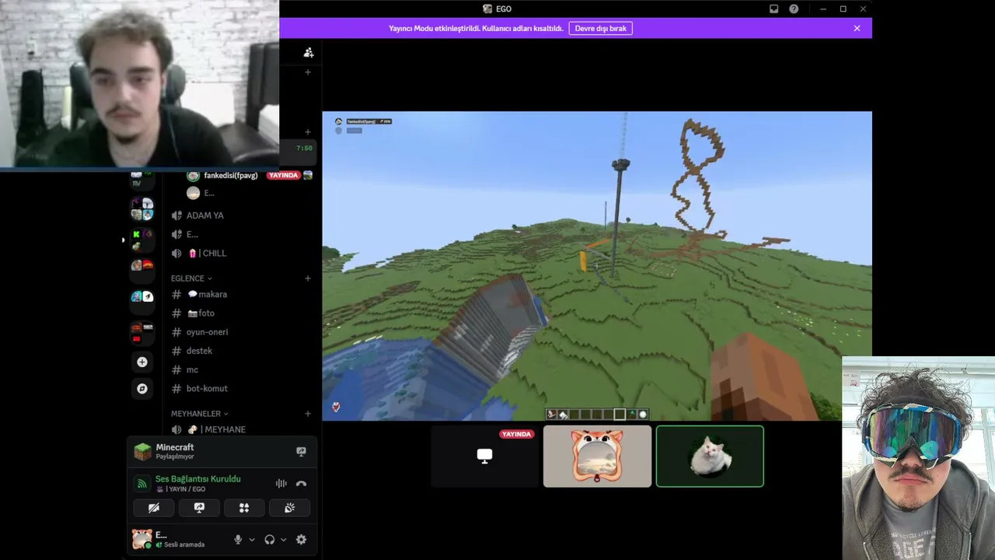This screenshot has width=995, height=560.
Task: Click the 7:50 timer label
Action: coord(304,148)
